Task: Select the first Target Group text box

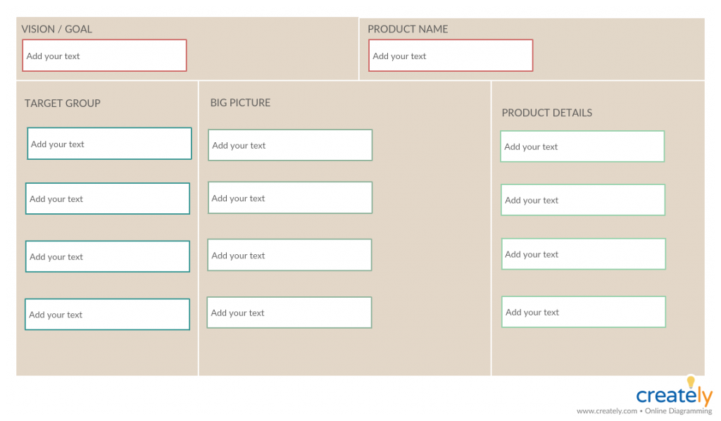Action: (x=109, y=144)
